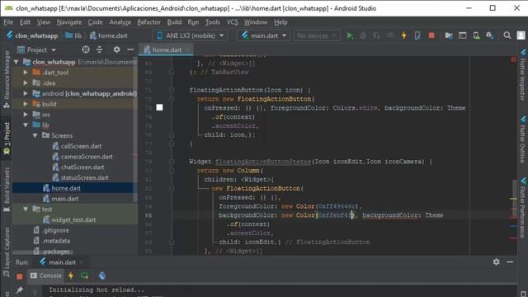Open the Refactor menu
This screenshot has height=297, width=528.
pos(148,22)
